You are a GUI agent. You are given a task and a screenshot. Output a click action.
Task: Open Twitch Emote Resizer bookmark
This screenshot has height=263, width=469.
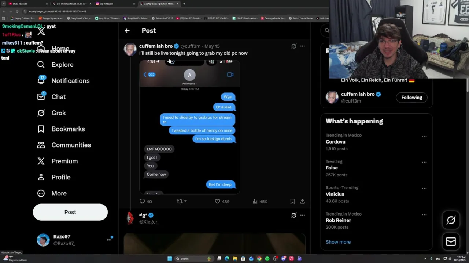(301, 18)
